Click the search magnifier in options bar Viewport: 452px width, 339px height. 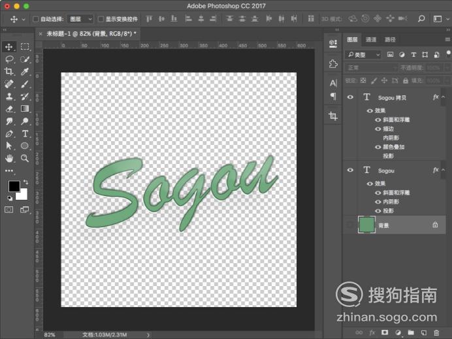(421, 19)
